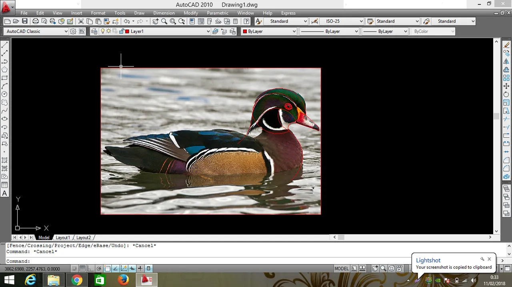The image size is (512, 287).
Task: Click the Match Properties brush icon
Action: point(107,21)
